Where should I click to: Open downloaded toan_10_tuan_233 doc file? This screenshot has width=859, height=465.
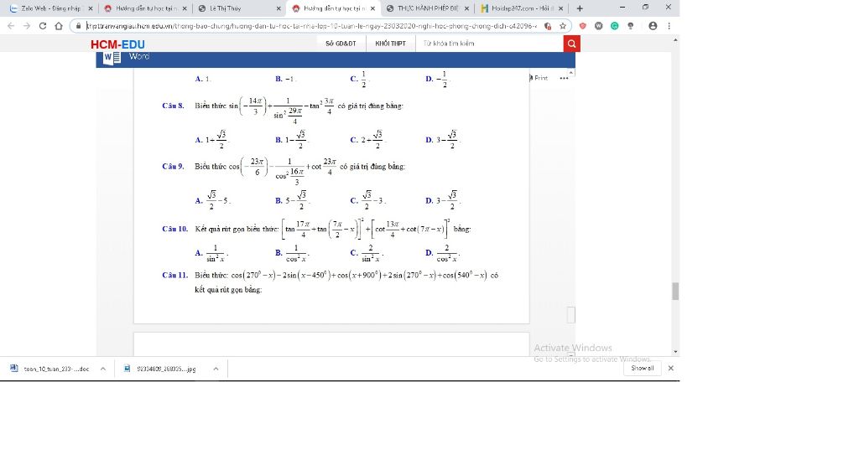[x=49, y=369]
